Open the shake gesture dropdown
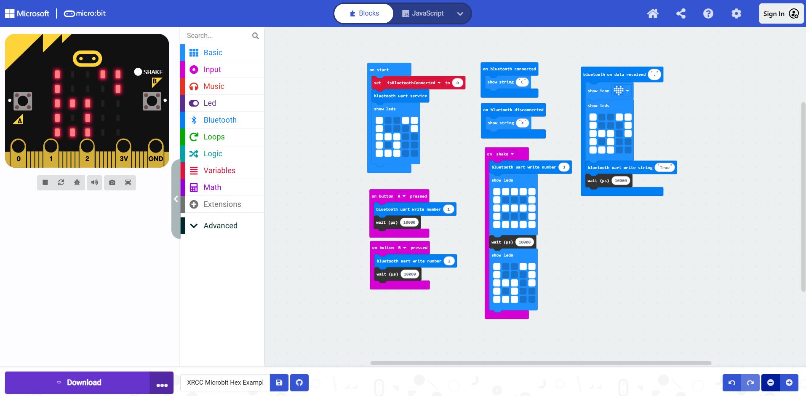806x396 pixels. click(x=504, y=154)
